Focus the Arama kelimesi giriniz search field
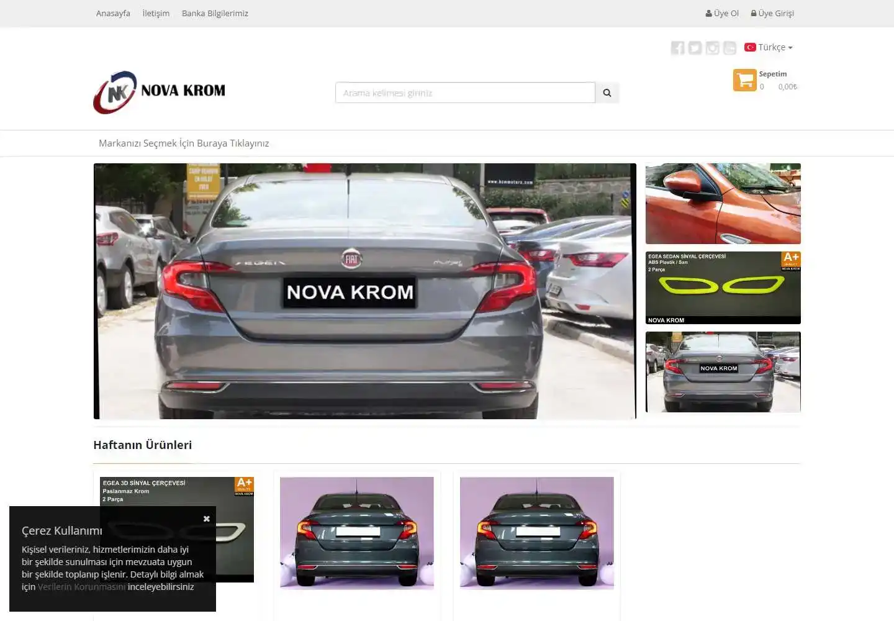 465,93
